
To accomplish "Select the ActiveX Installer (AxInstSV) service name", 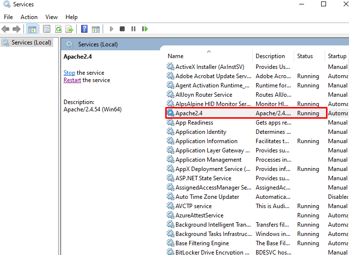I will click(210, 67).
